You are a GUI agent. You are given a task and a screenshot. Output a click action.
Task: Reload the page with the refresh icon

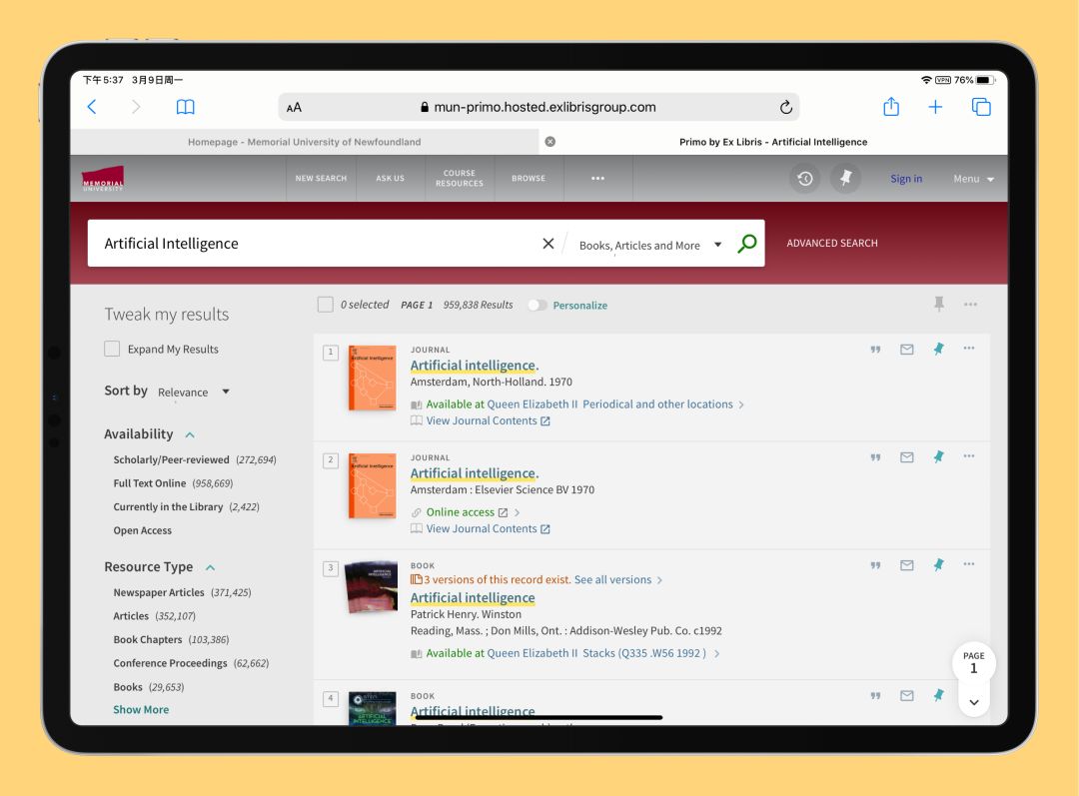click(x=786, y=107)
